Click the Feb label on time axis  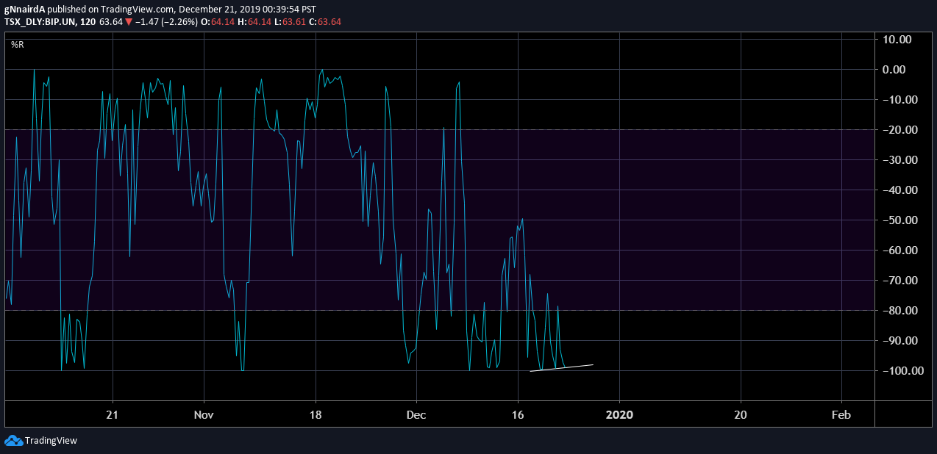point(841,414)
